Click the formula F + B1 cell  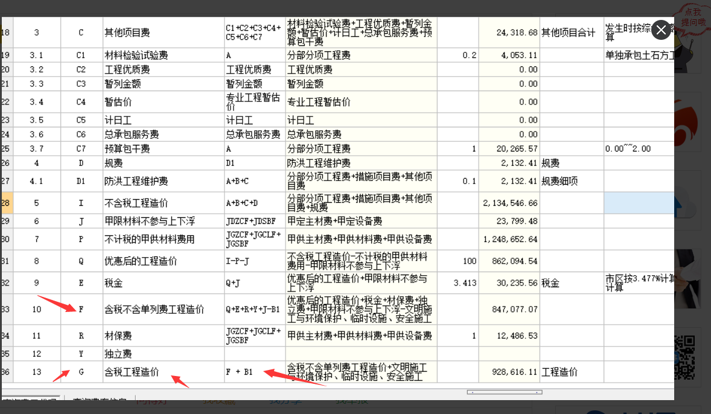254,372
